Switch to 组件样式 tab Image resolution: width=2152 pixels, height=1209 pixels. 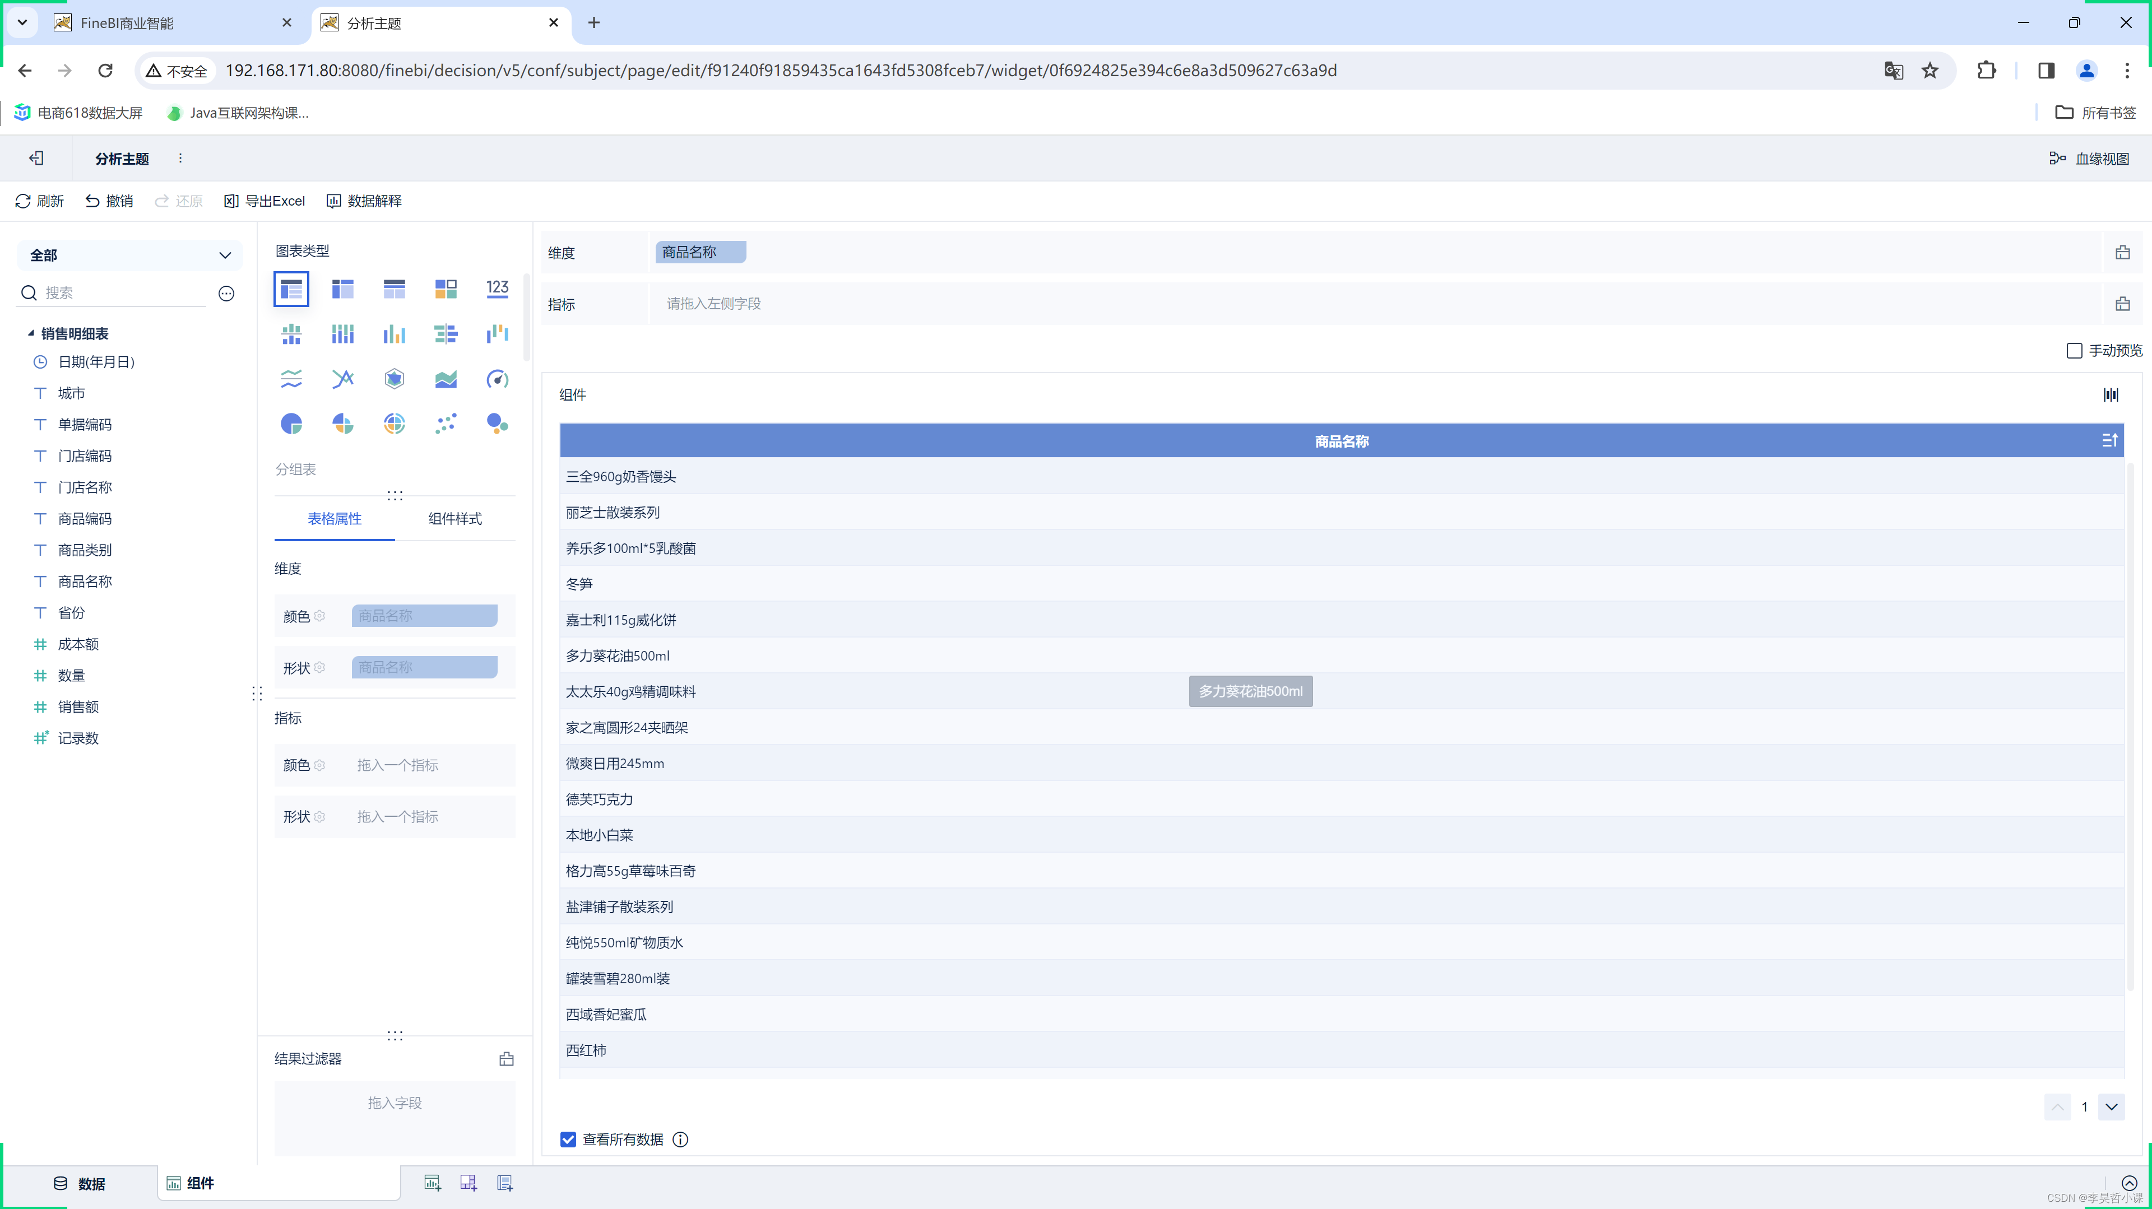(454, 518)
